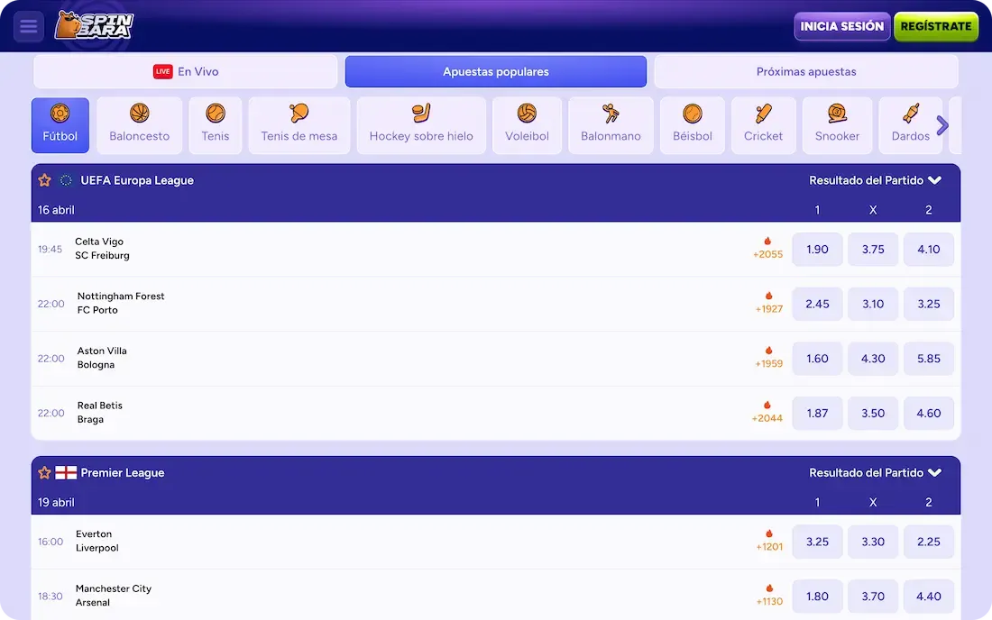Select Hockey sobre hielo sport
This screenshot has width=992, height=620.
click(421, 125)
